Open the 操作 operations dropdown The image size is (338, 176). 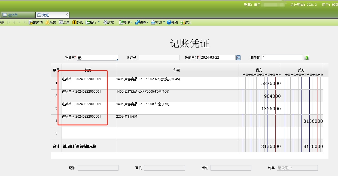point(131,22)
